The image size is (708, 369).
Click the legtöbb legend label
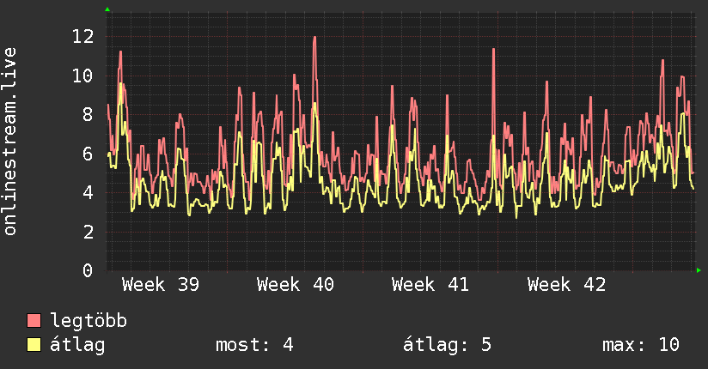(88, 321)
